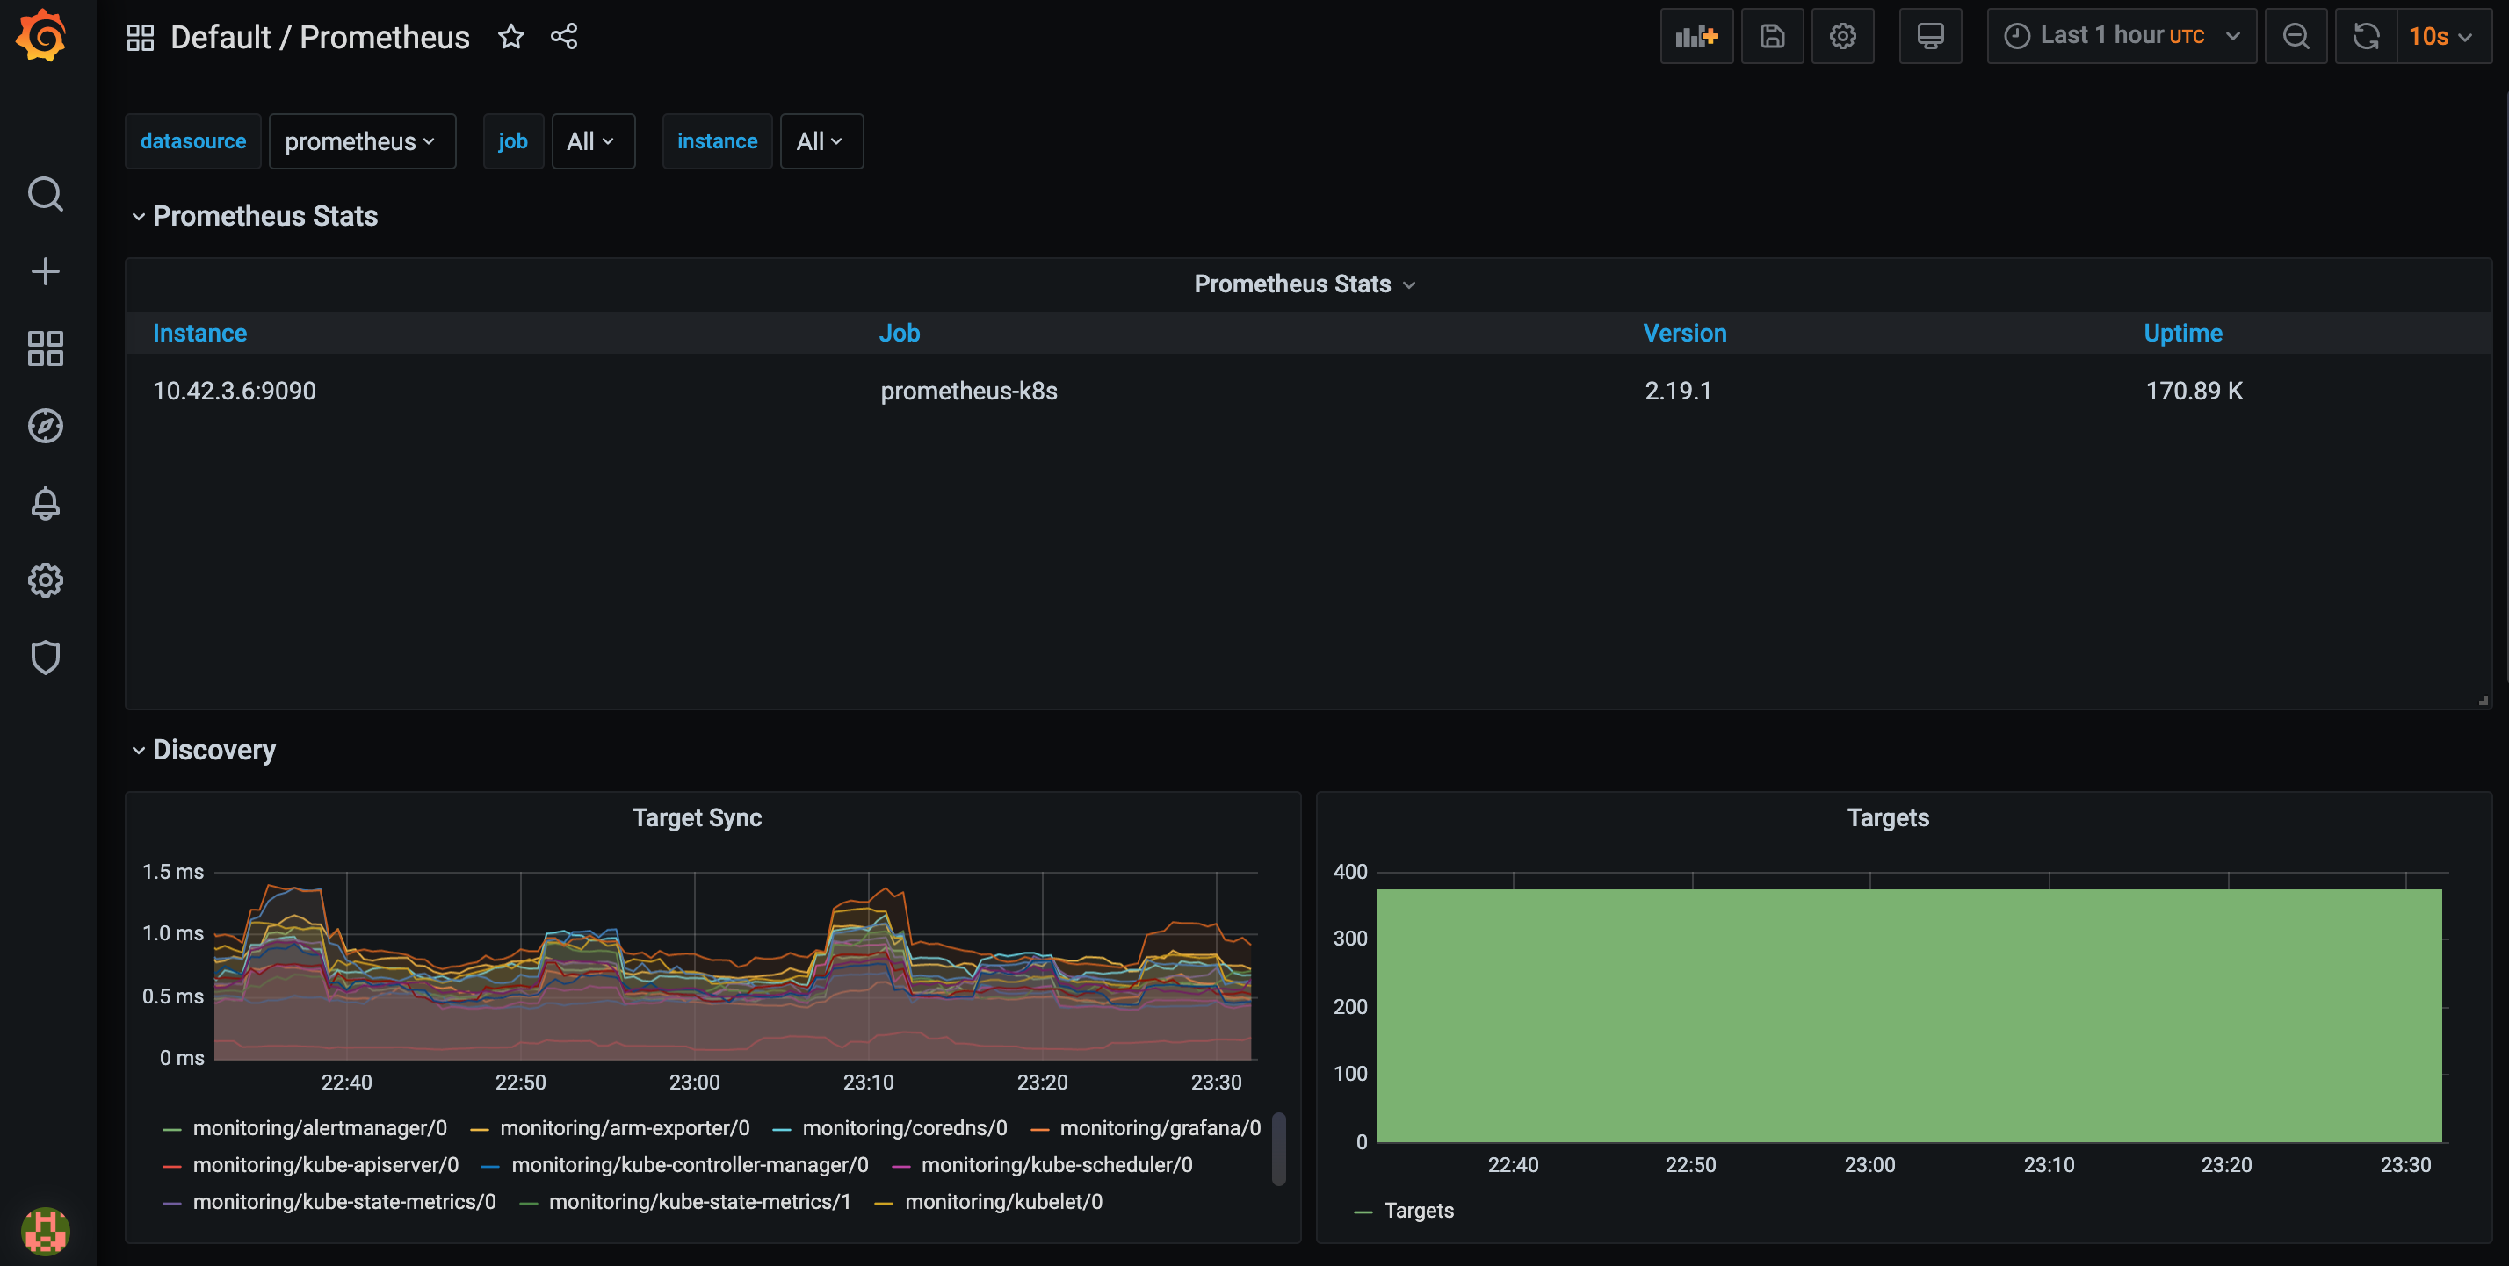2509x1266 pixels.
Task: Star the Prometheus dashboard
Action: [510, 36]
